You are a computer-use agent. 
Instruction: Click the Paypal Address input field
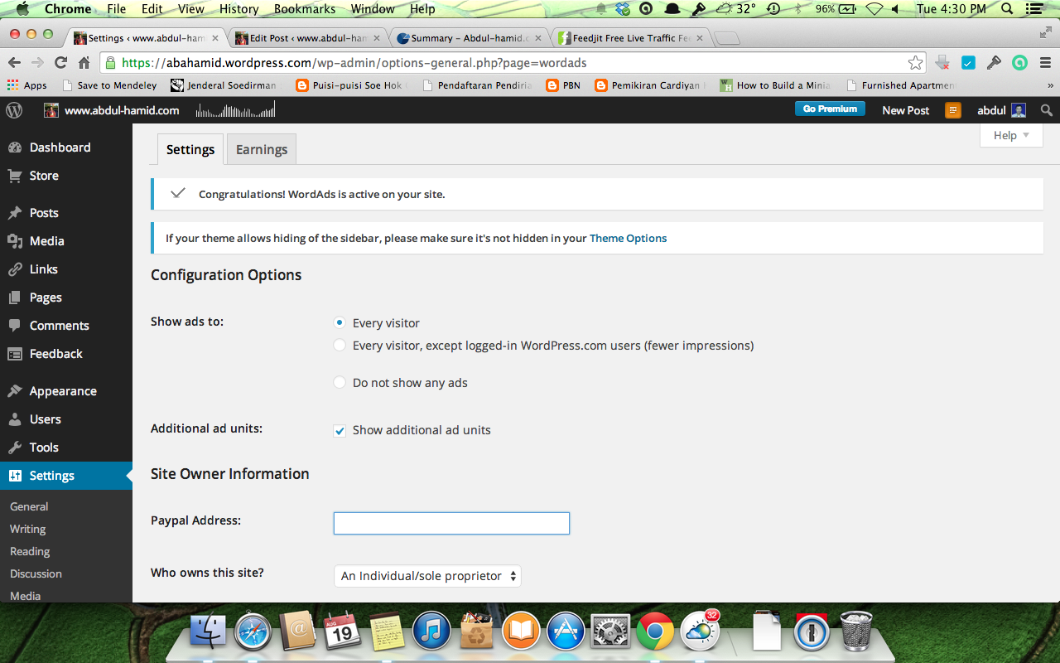[451, 523]
